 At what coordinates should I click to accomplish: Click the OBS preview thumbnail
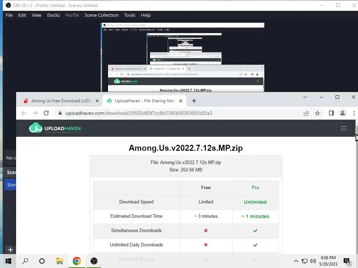182,57
